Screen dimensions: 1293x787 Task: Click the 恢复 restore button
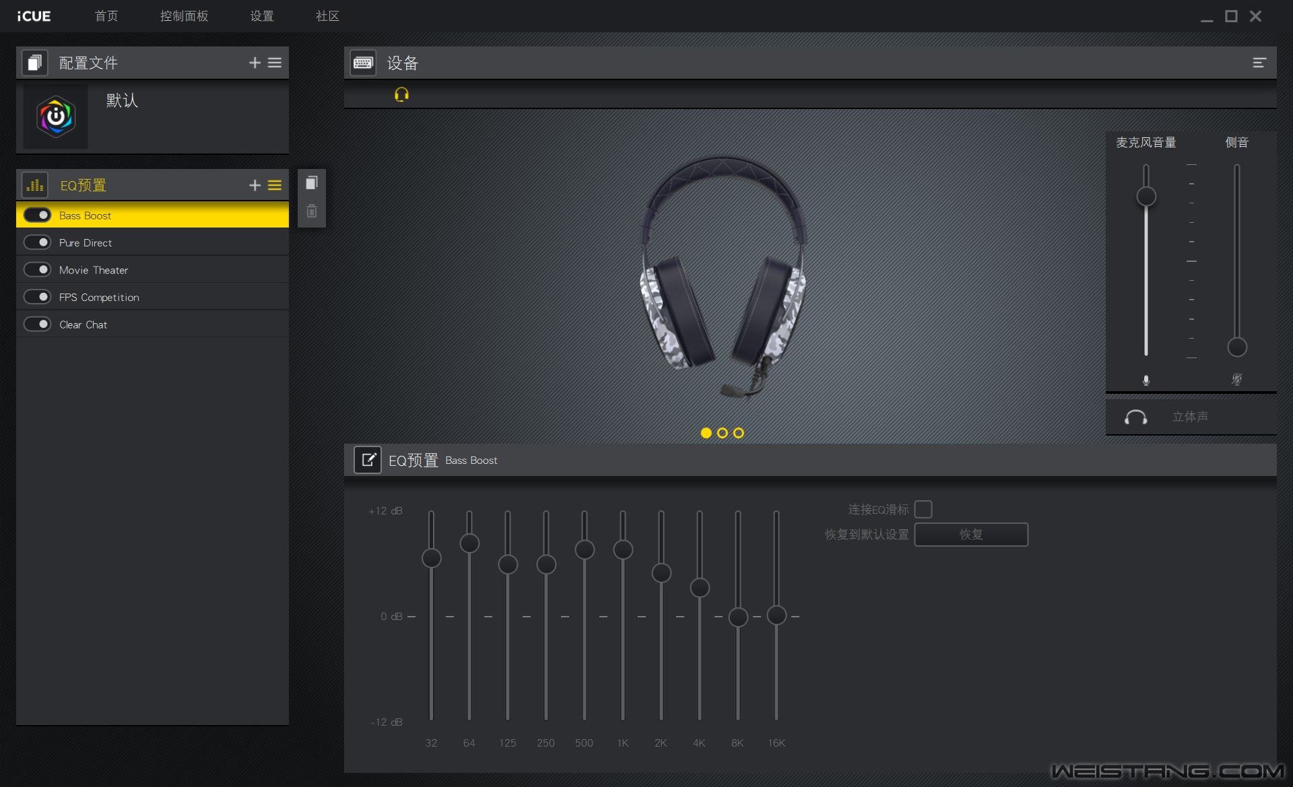coord(971,535)
